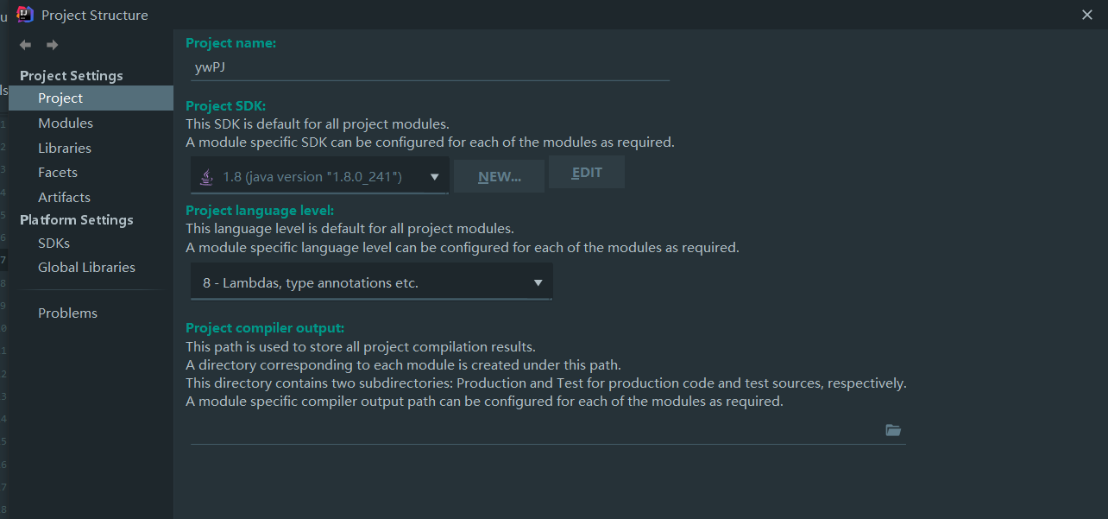
Task: Click the Platform Settings heading
Action: point(77,220)
